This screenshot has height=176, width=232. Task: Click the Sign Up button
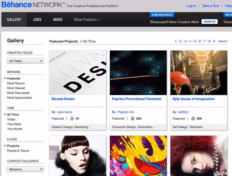(210, 21)
